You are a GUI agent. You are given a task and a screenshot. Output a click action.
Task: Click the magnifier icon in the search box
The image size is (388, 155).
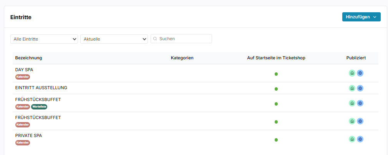coord(155,39)
